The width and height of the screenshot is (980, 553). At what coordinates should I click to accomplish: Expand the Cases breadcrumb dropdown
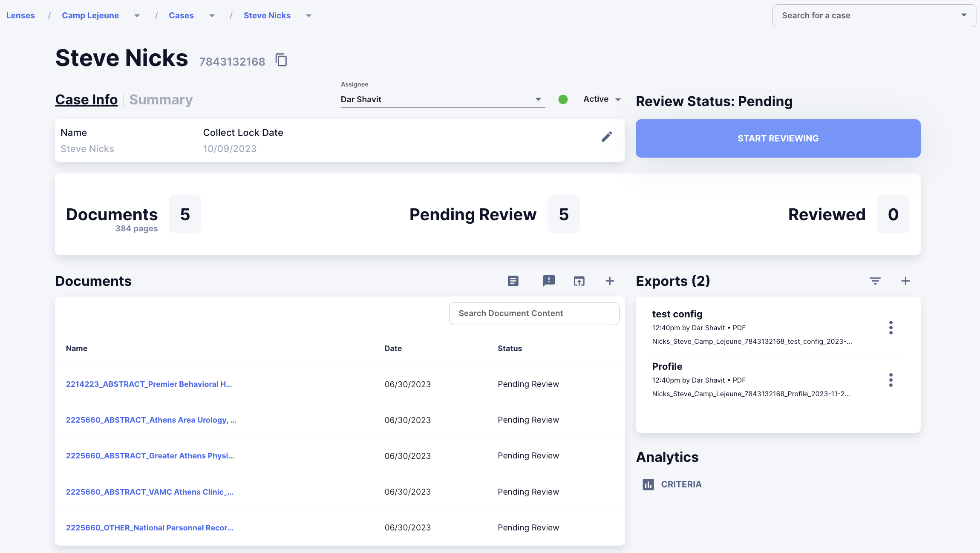[x=212, y=16]
